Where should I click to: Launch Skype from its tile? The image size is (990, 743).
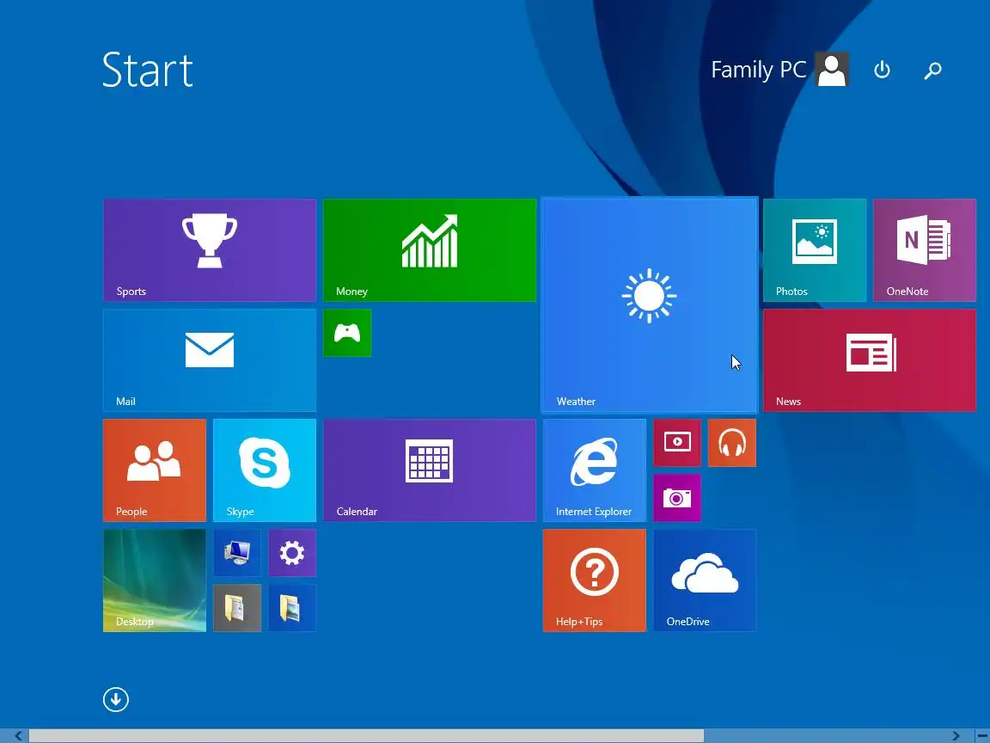click(265, 470)
